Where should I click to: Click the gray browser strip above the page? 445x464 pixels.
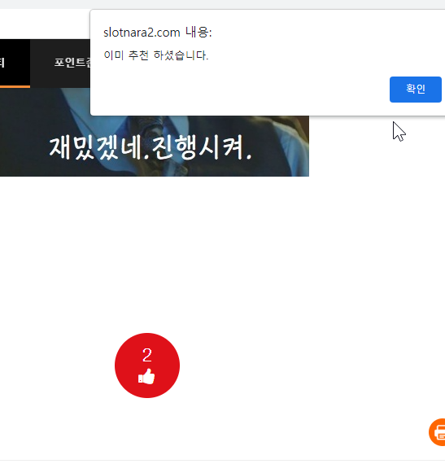222,4
